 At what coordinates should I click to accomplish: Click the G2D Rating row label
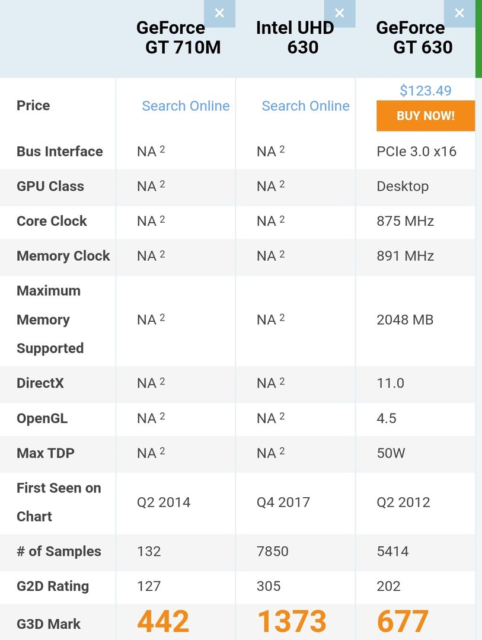tap(52, 587)
